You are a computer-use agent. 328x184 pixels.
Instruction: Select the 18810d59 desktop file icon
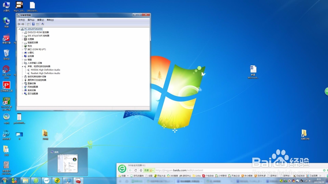point(32,7)
